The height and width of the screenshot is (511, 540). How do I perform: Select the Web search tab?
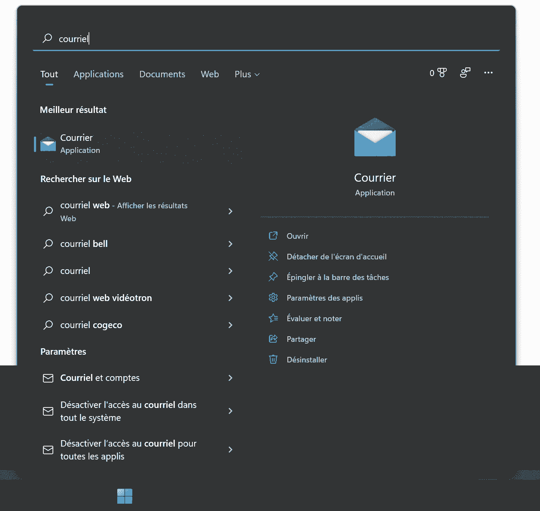point(210,74)
